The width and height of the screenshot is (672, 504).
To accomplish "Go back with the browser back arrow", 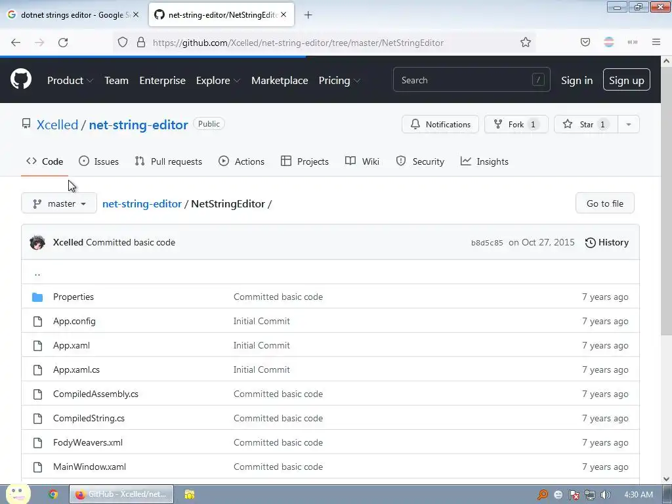I will pos(16,43).
